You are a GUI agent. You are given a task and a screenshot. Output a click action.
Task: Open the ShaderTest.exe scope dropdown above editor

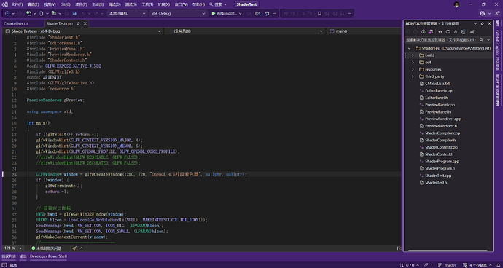click(x=82, y=31)
